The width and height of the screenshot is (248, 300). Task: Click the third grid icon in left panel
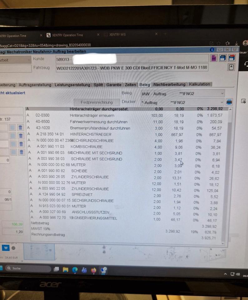click(13, 144)
